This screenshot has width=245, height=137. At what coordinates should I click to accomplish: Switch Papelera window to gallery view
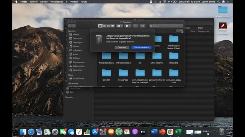113,26
